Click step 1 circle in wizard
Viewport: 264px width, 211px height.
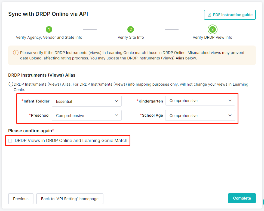(49, 29)
